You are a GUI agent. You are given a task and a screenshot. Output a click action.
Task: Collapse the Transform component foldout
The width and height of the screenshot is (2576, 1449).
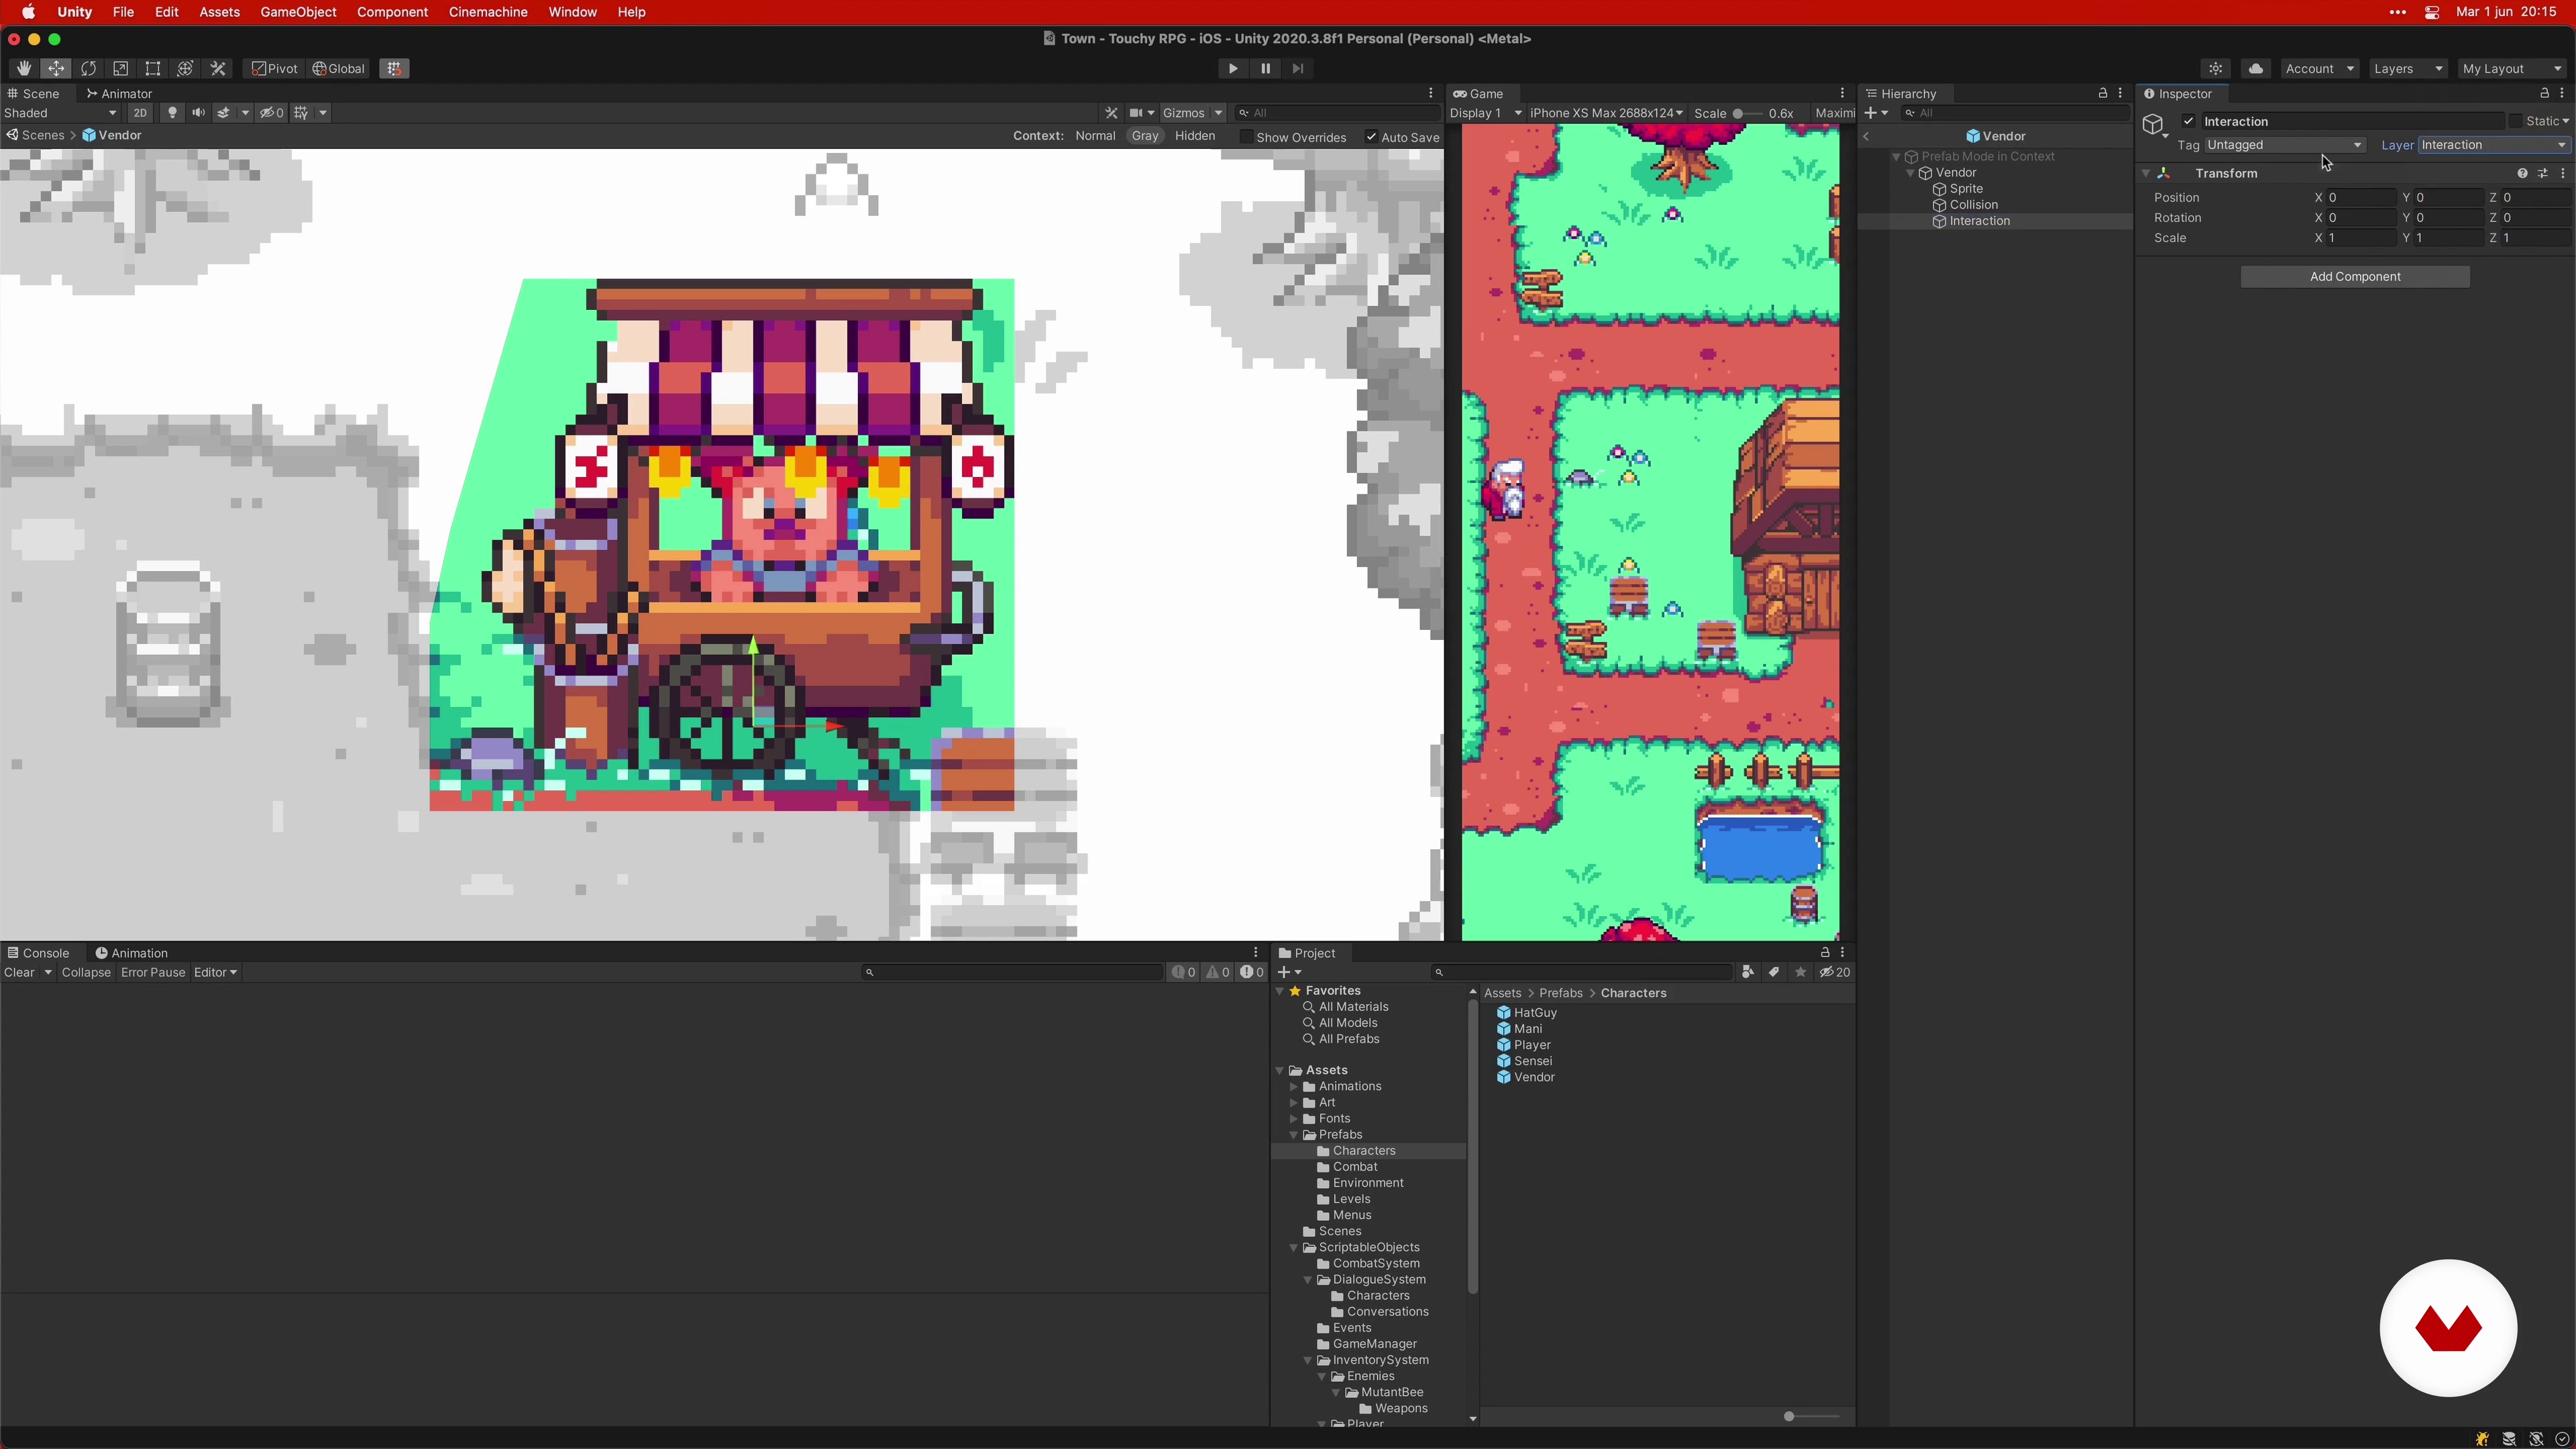click(x=2146, y=173)
